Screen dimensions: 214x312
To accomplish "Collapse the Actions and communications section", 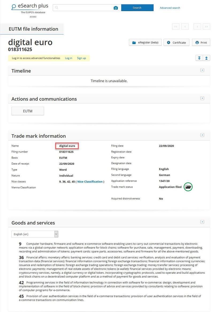I will click(x=202, y=98).
